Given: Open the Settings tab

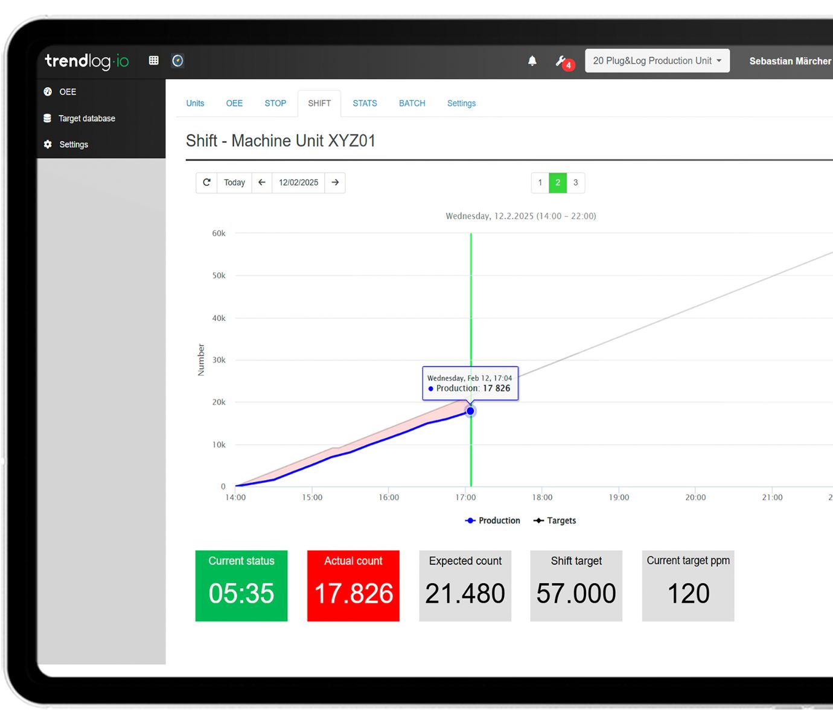Looking at the screenshot, I should (461, 103).
